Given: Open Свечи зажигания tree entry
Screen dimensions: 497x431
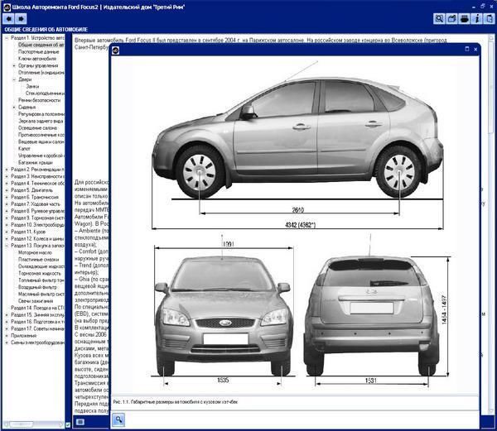Looking at the screenshot, I should click(36, 301).
